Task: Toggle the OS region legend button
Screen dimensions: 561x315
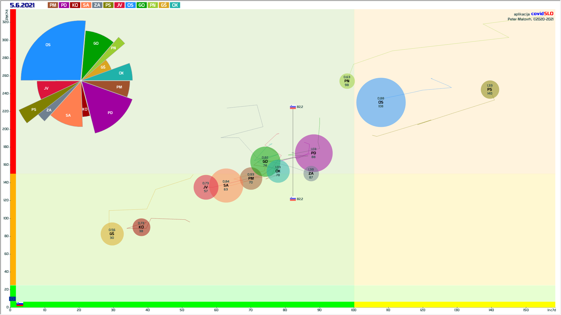Action: [x=130, y=5]
